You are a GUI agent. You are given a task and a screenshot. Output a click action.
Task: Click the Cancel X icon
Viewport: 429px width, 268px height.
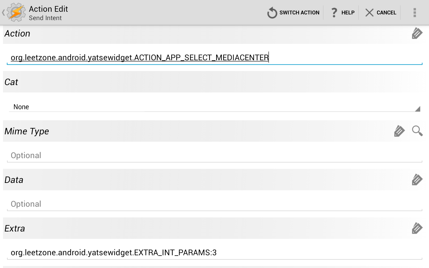point(369,13)
